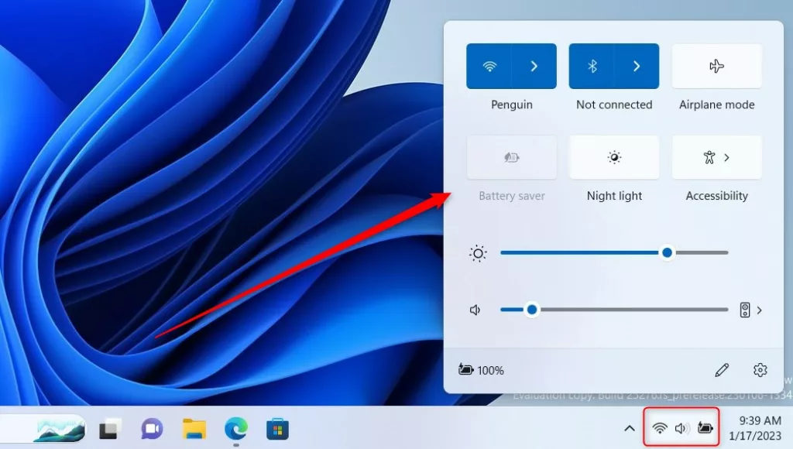Enable Airplane mode
The height and width of the screenshot is (449, 793).
(x=716, y=67)
